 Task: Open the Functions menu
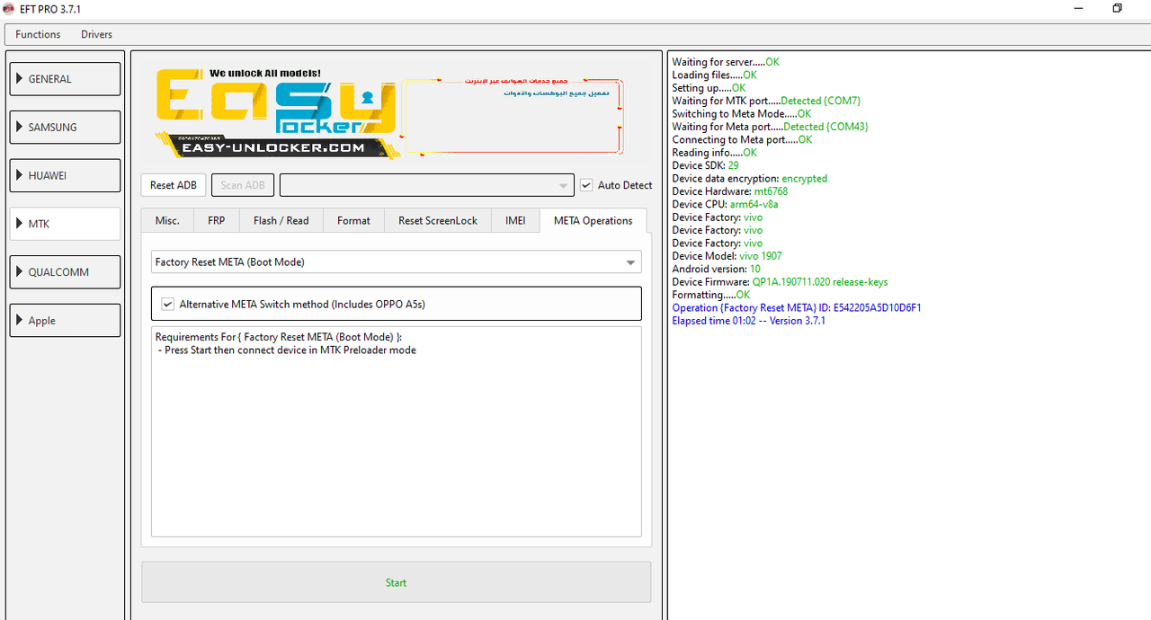(x=38, y=34)
